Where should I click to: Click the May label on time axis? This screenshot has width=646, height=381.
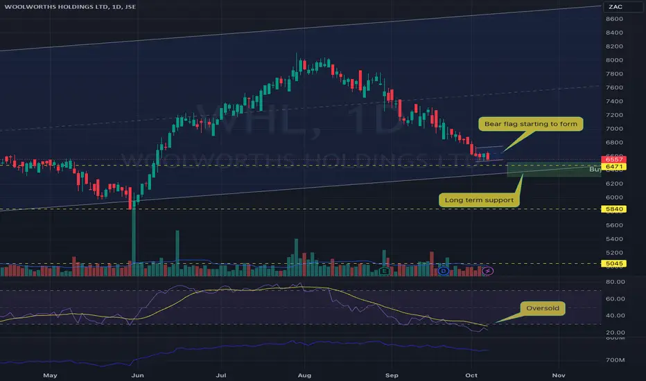tap(51, 375)
